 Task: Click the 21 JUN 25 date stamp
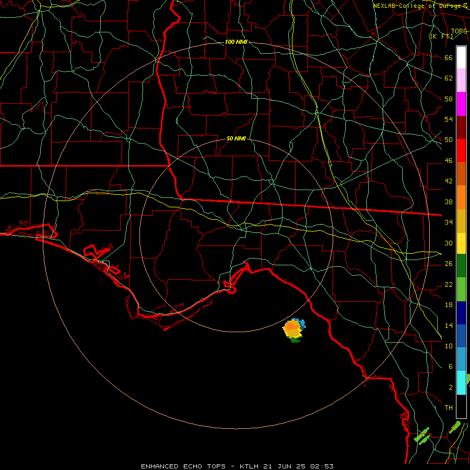pos(285,466)
